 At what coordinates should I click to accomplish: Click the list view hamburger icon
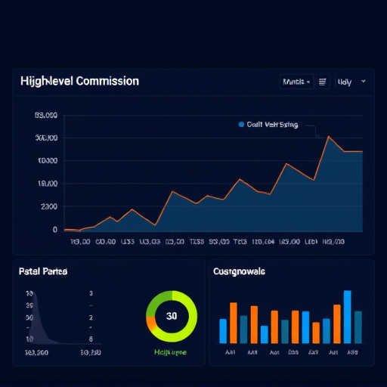(x=322, y=82)
